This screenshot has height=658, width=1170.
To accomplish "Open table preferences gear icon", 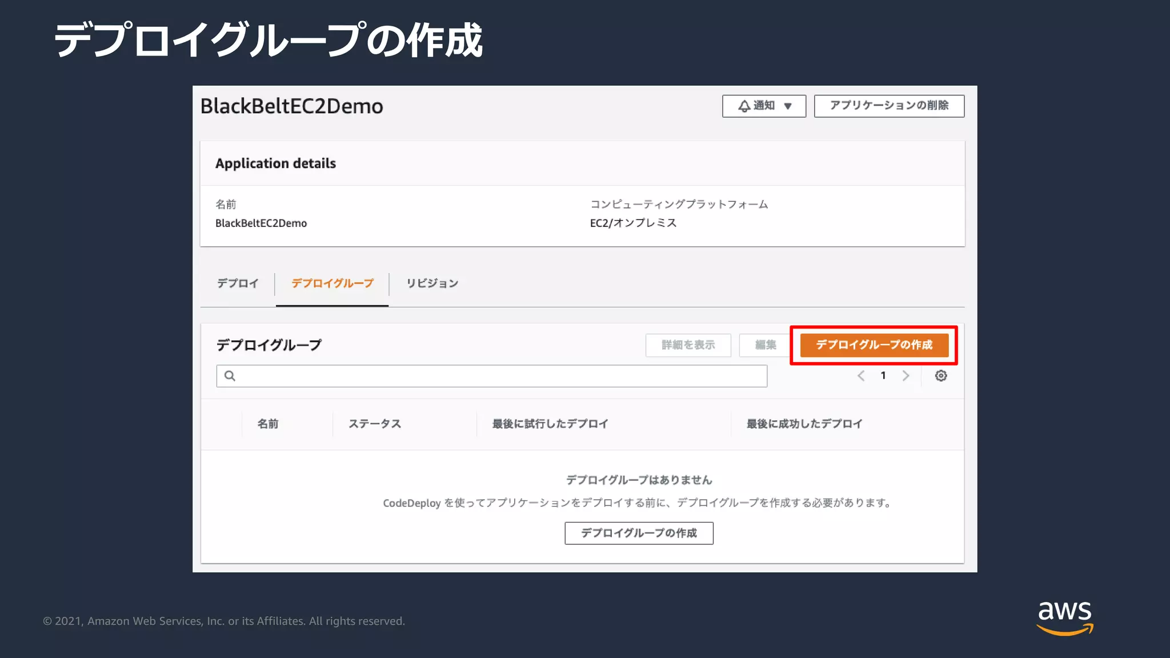I will [941, 376].
